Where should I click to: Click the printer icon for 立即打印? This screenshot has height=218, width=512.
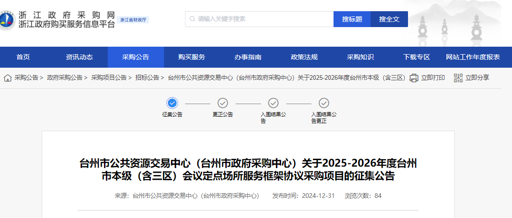click(x=414, y=78)
